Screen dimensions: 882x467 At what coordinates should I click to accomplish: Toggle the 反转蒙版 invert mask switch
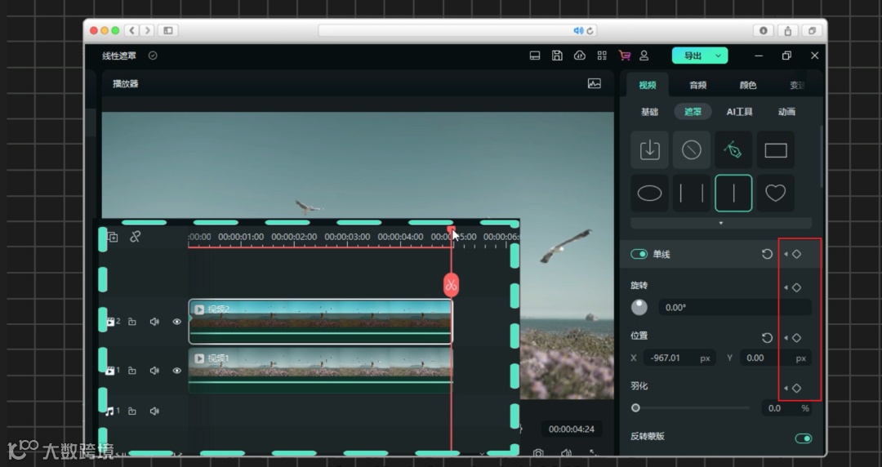(804, 438)
